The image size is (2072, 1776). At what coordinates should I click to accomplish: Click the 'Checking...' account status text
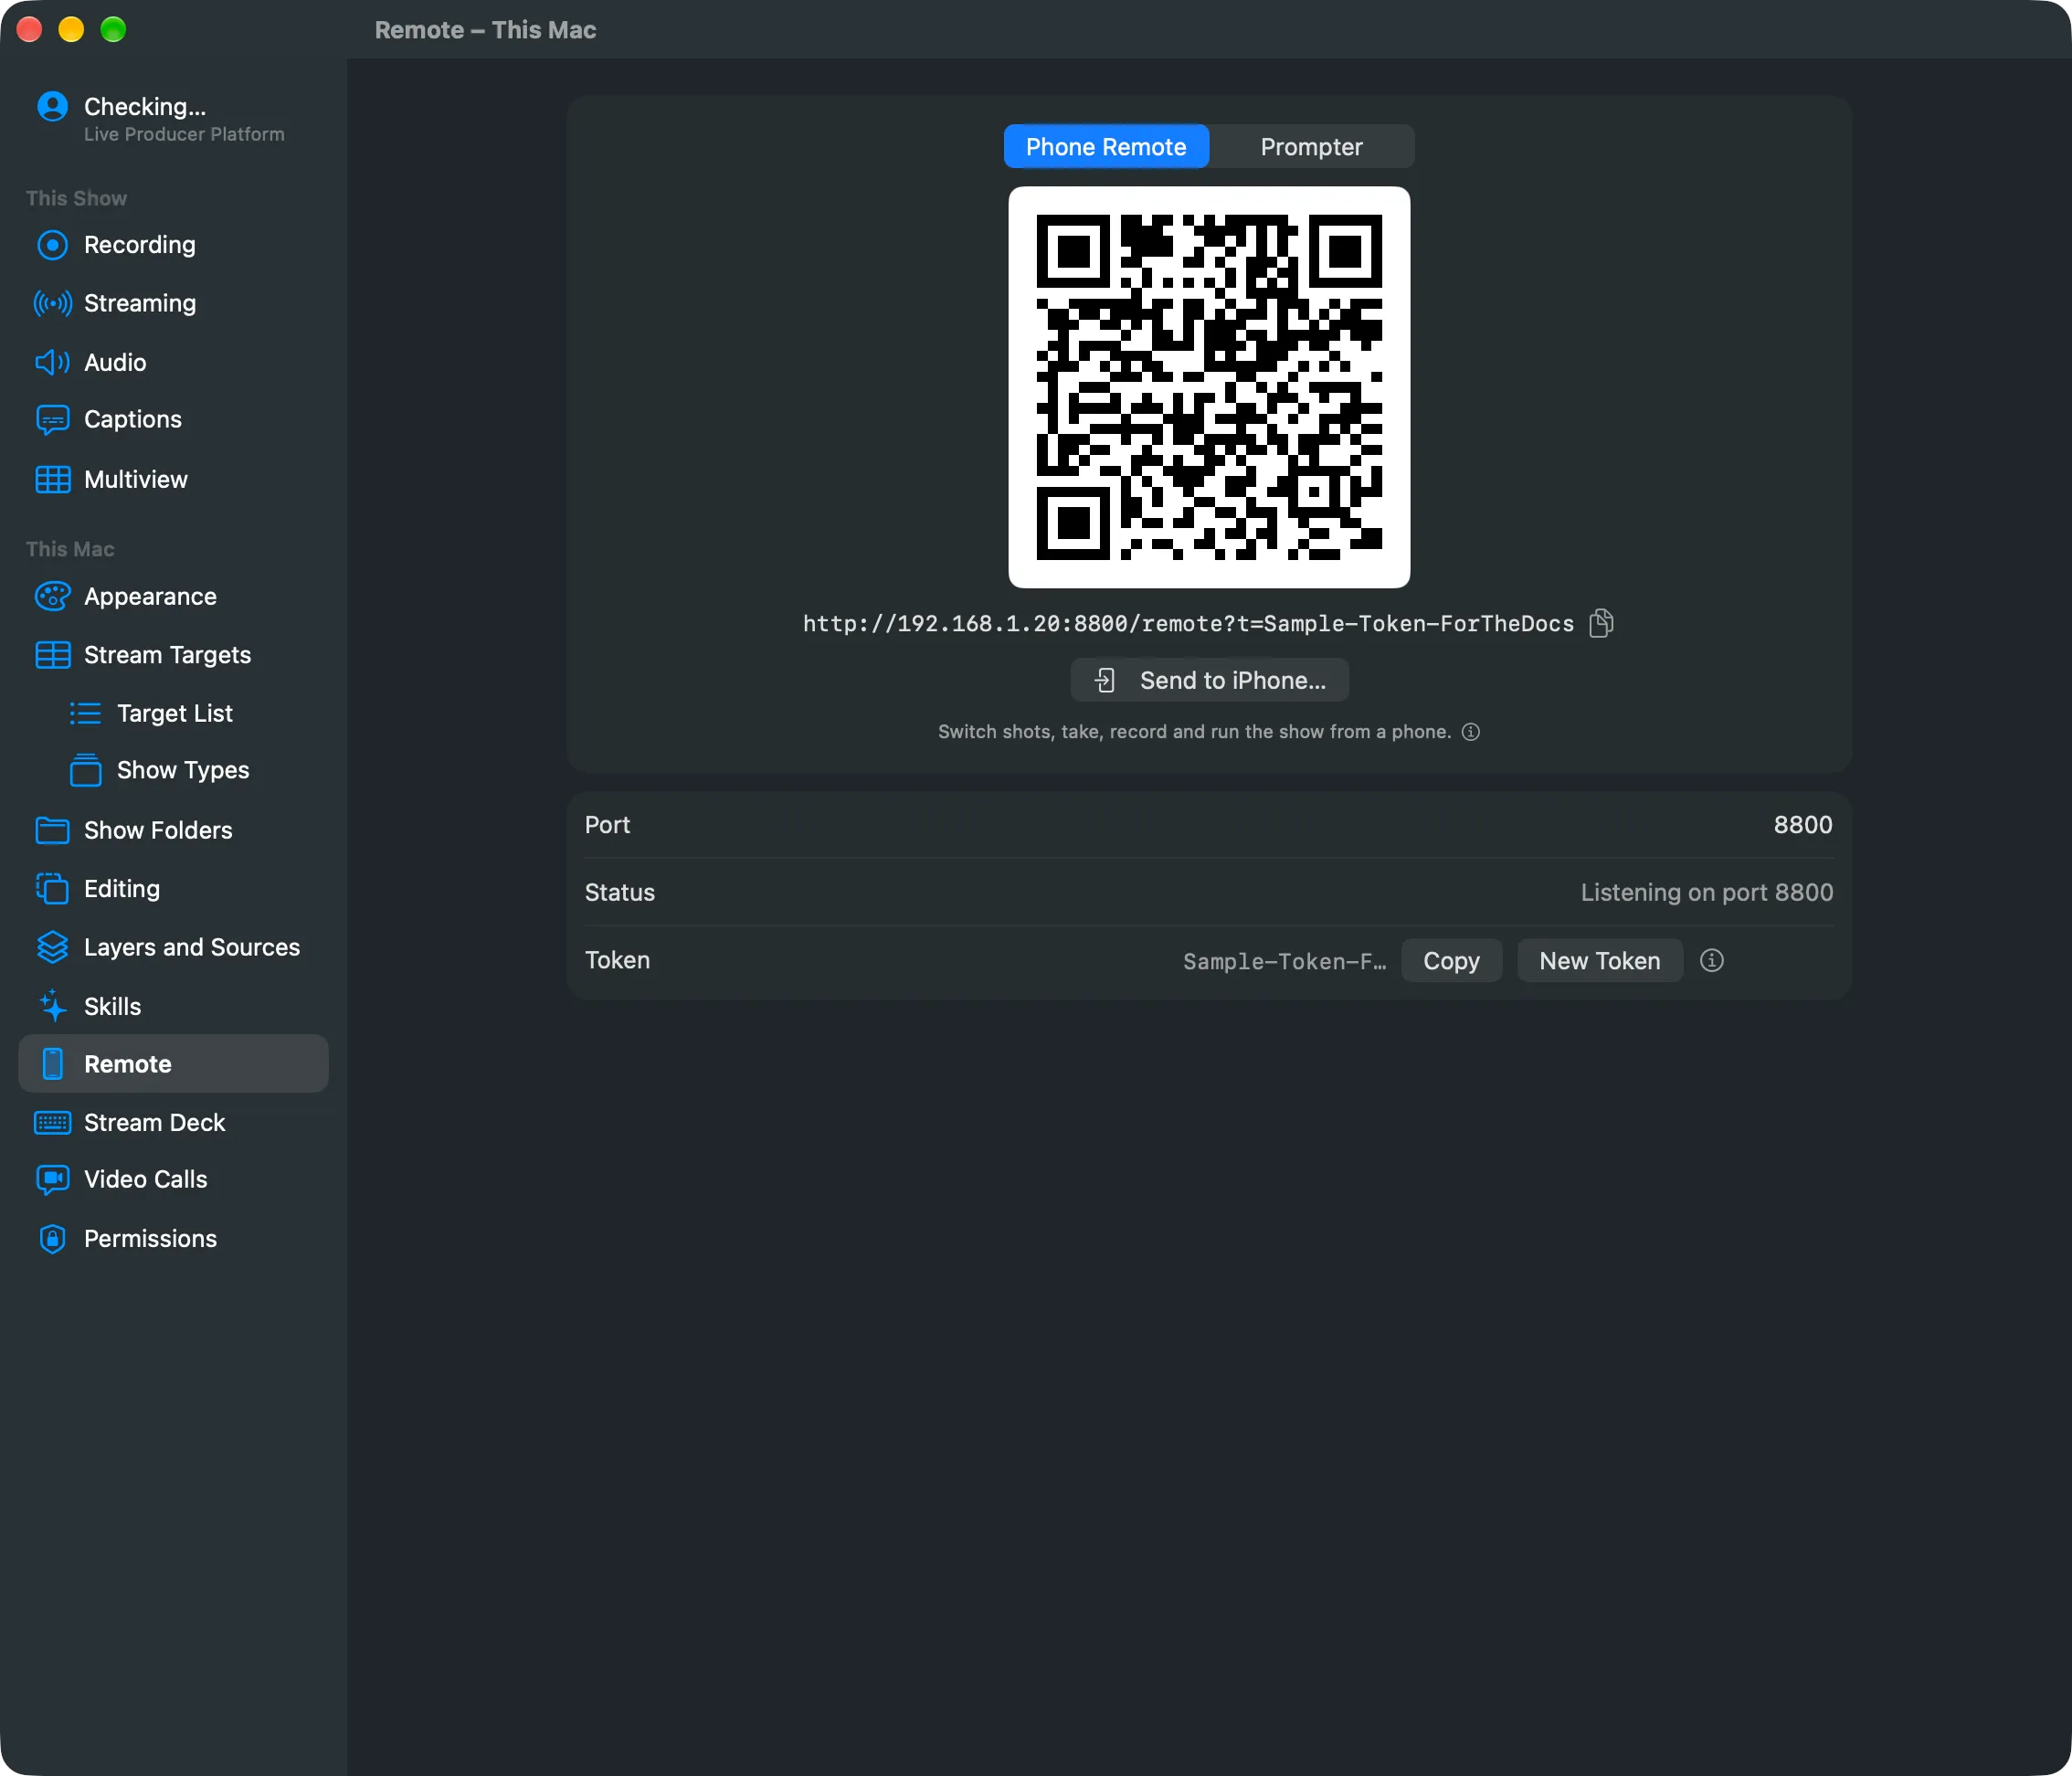tap(145, 106)
